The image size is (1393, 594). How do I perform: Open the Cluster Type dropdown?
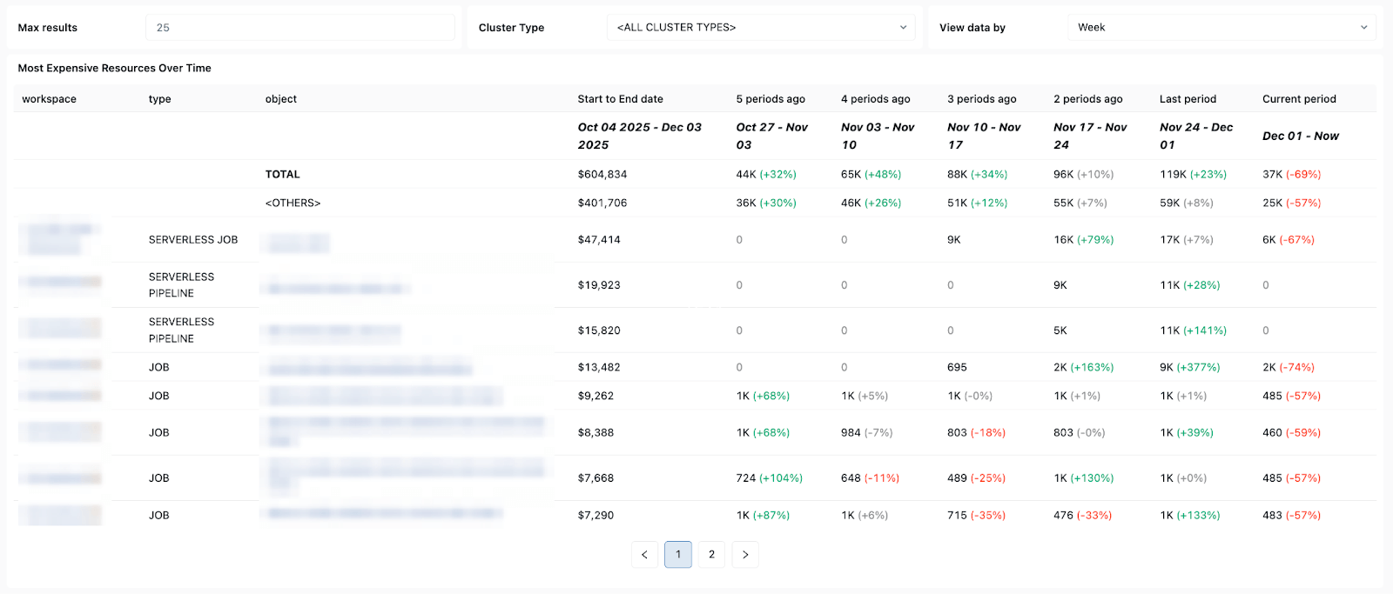click(760, 28)
